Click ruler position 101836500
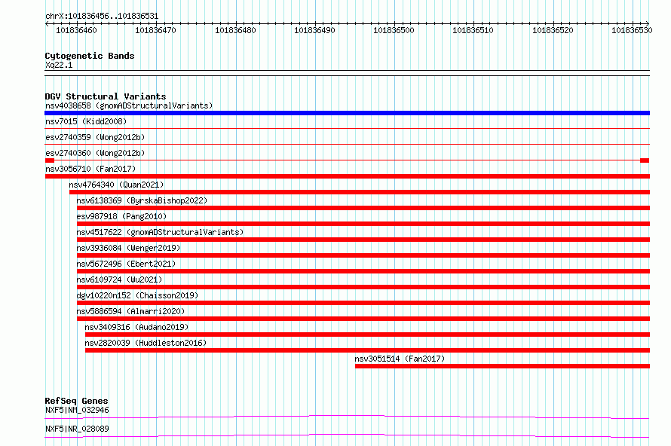The height and width of the screenshot is (446, 671). tap(394, 30)
